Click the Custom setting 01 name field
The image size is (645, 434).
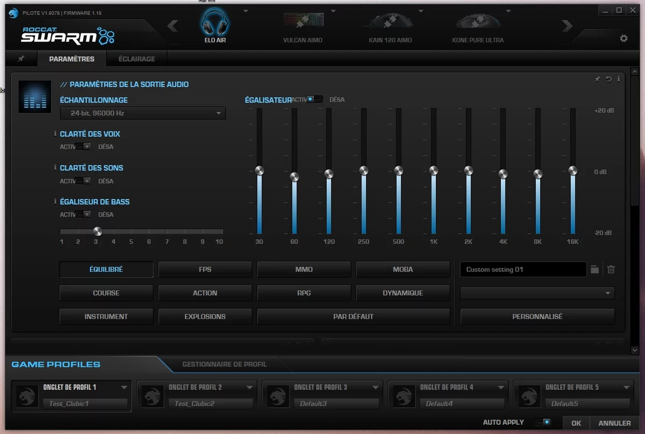tap(523, 270)
